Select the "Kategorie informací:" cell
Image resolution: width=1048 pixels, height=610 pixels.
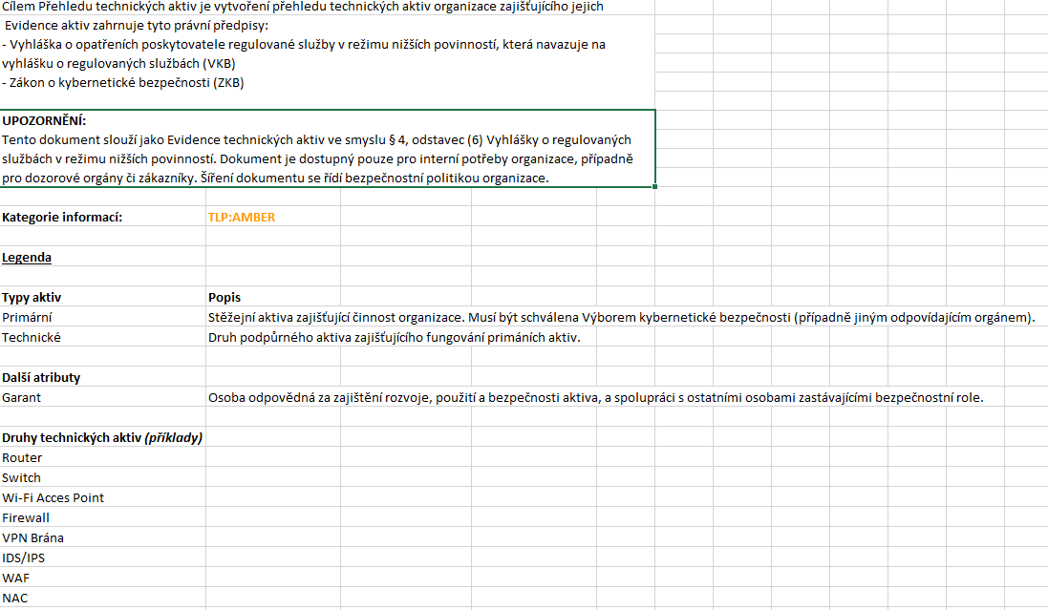pos(63,218)
